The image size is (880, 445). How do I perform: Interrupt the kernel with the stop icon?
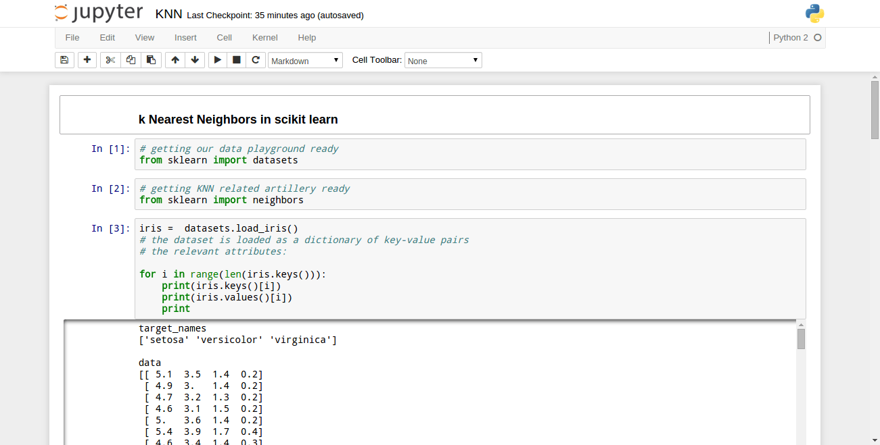tap(237, 60)
